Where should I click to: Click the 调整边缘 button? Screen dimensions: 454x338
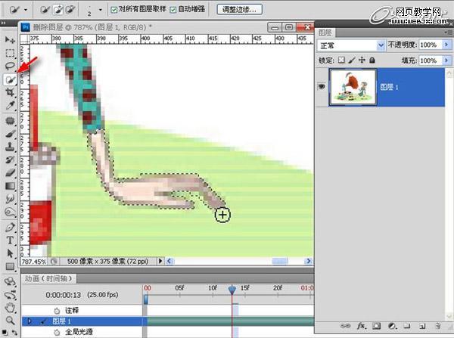pyautogui.click(x=238, y=11)
